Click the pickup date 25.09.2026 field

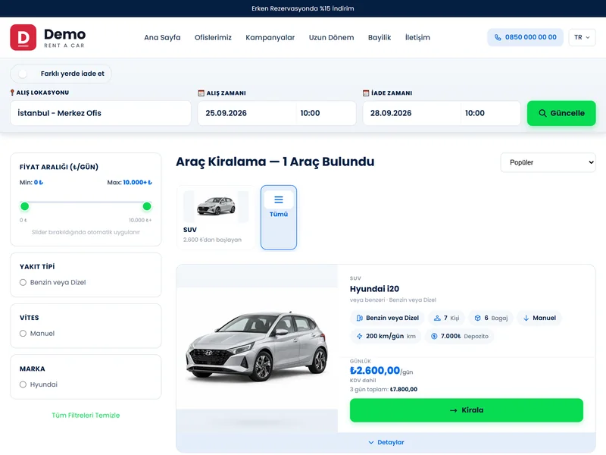pyautogui.click(x=248, y=113)
